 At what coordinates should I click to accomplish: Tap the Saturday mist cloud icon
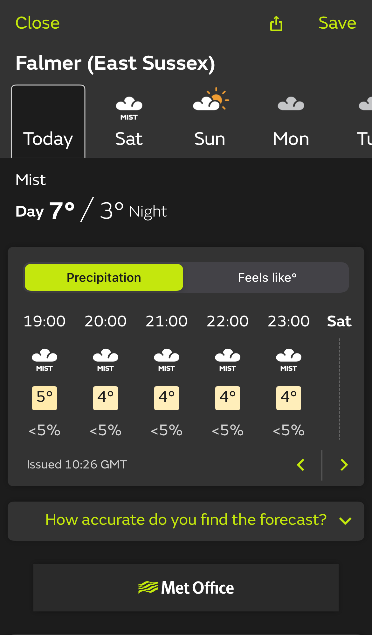pos(129,108)
